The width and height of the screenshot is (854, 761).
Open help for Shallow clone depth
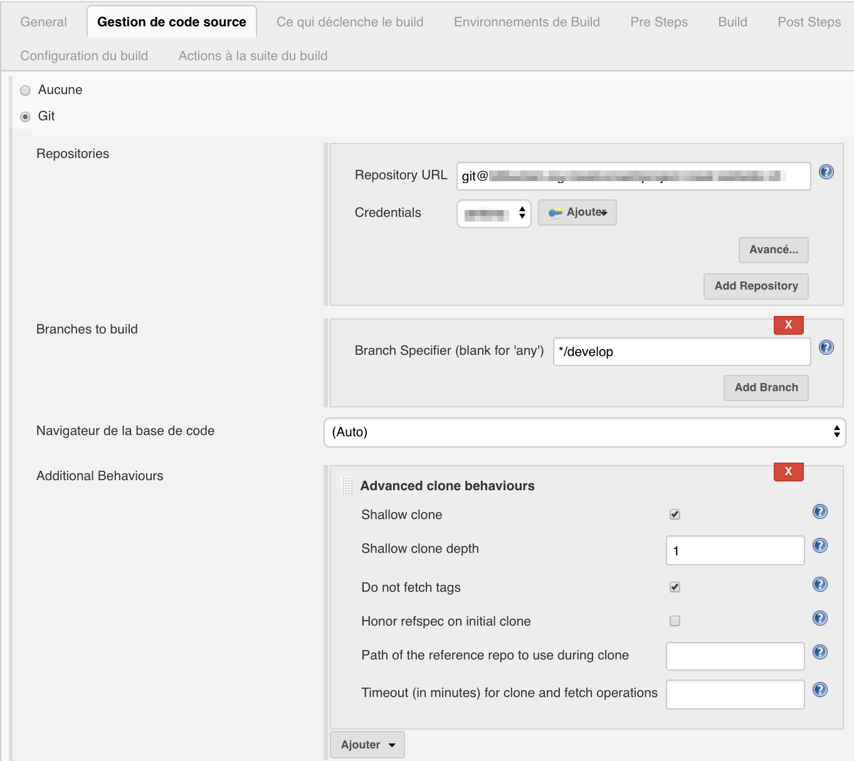pos(820,545)
